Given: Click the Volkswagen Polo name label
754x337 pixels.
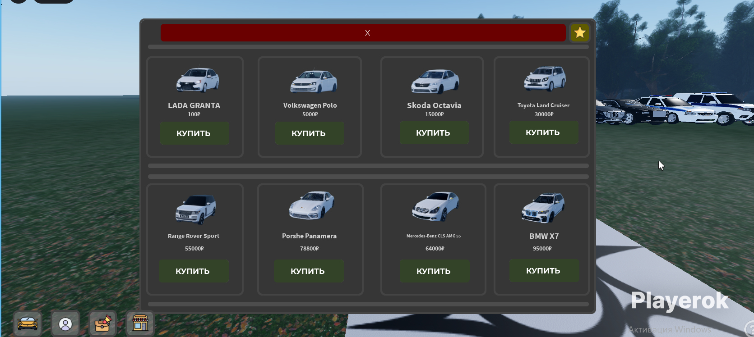Looking at the screenshot, I should (310, 105).
